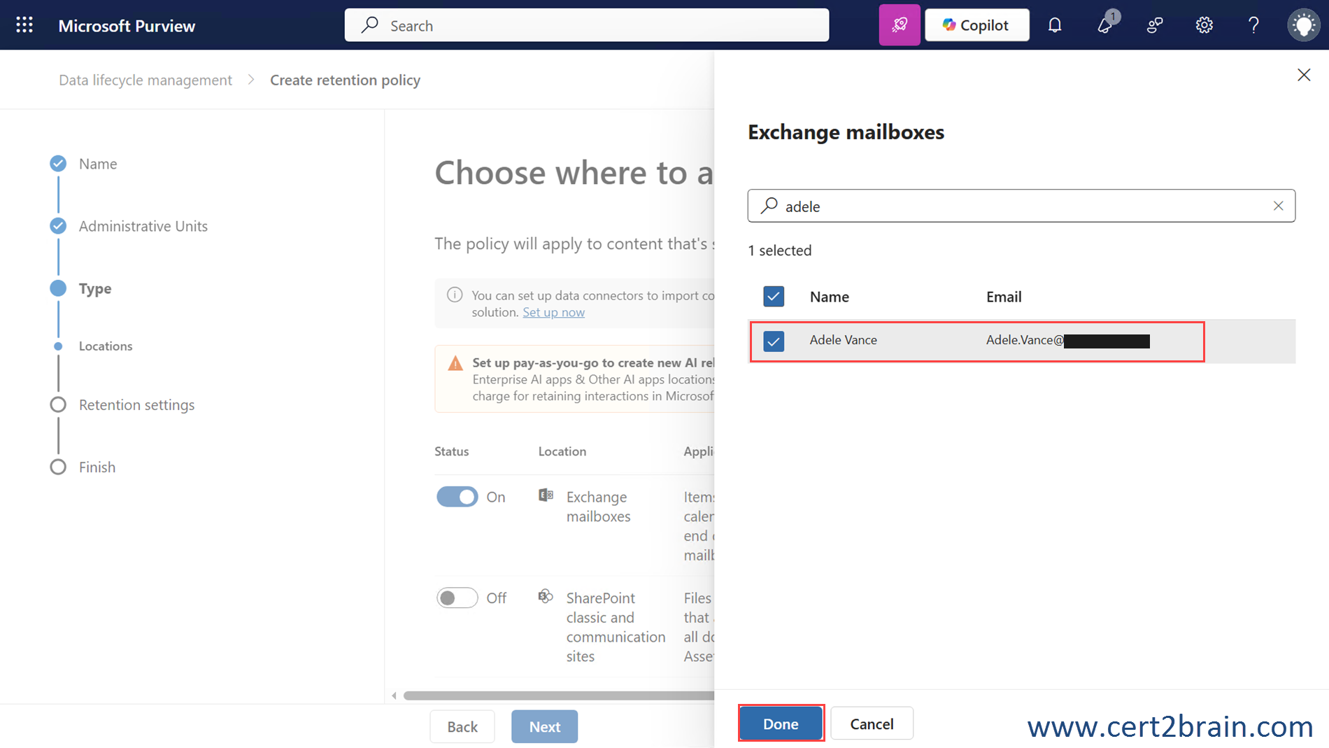Open the alert bell with badge
The width and height of the screenshot is (1329, 748).
tap(1104, 25)
